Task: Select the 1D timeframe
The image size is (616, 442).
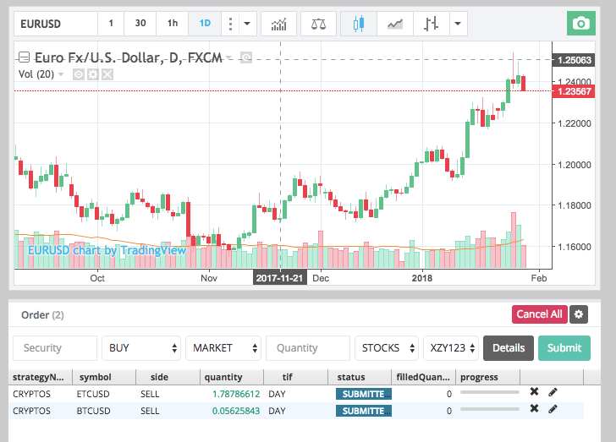Action: click(204, 23)
